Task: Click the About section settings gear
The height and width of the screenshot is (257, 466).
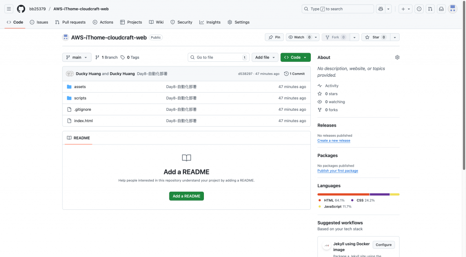Action: tap(397, 57)
